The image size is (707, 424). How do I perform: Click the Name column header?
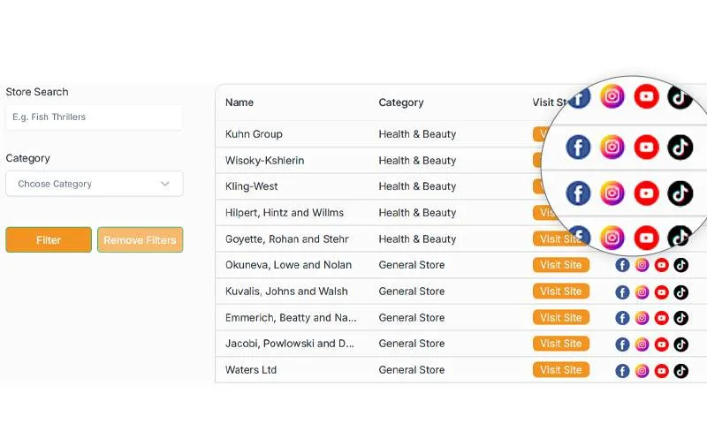click(239, 102)
